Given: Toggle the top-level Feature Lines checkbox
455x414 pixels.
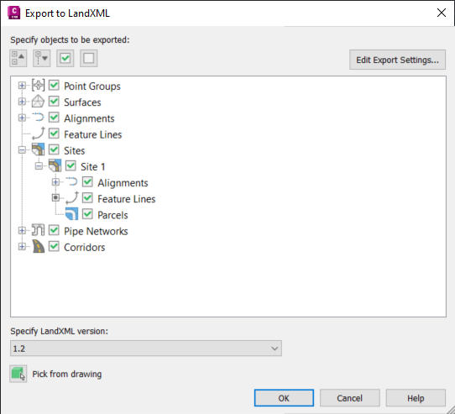Looking at the screenshot, I should [54, 134].
